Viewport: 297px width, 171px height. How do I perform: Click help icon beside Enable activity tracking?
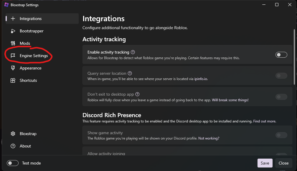coord(133,52)
